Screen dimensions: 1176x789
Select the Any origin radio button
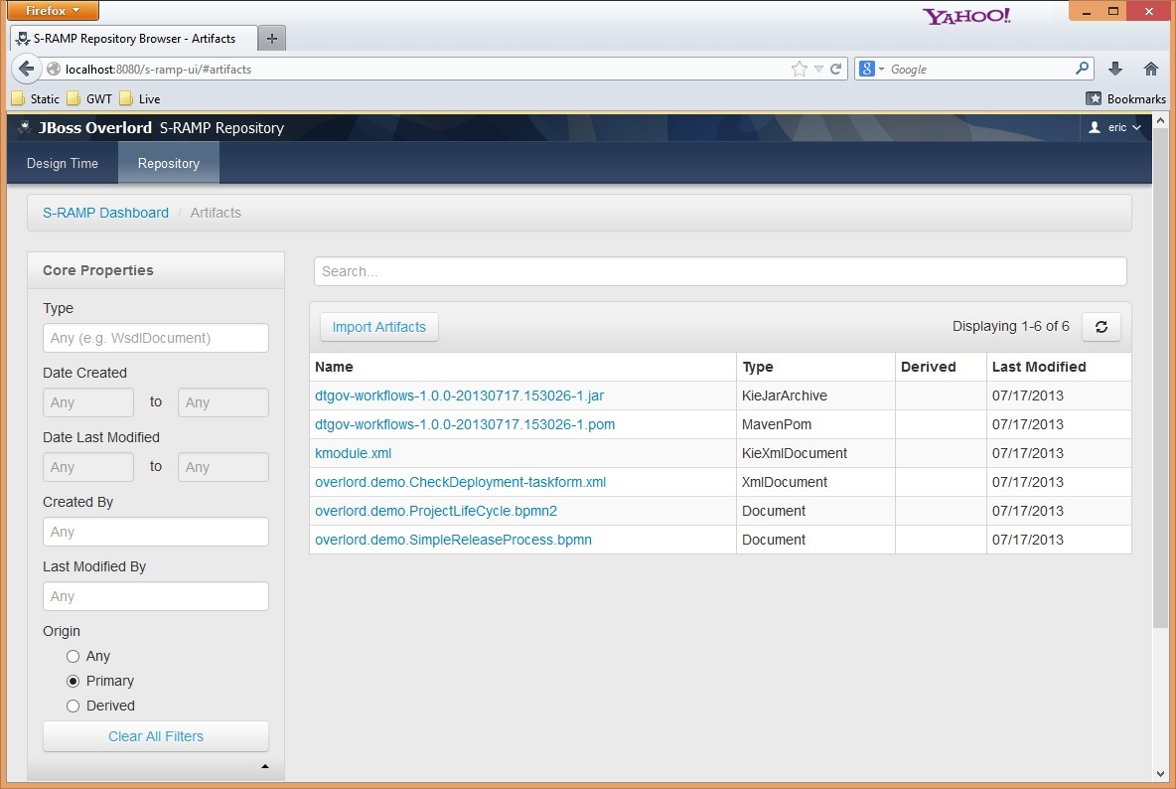point(73,656)
